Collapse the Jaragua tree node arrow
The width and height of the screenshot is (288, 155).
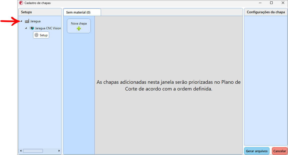coord(21,21)
